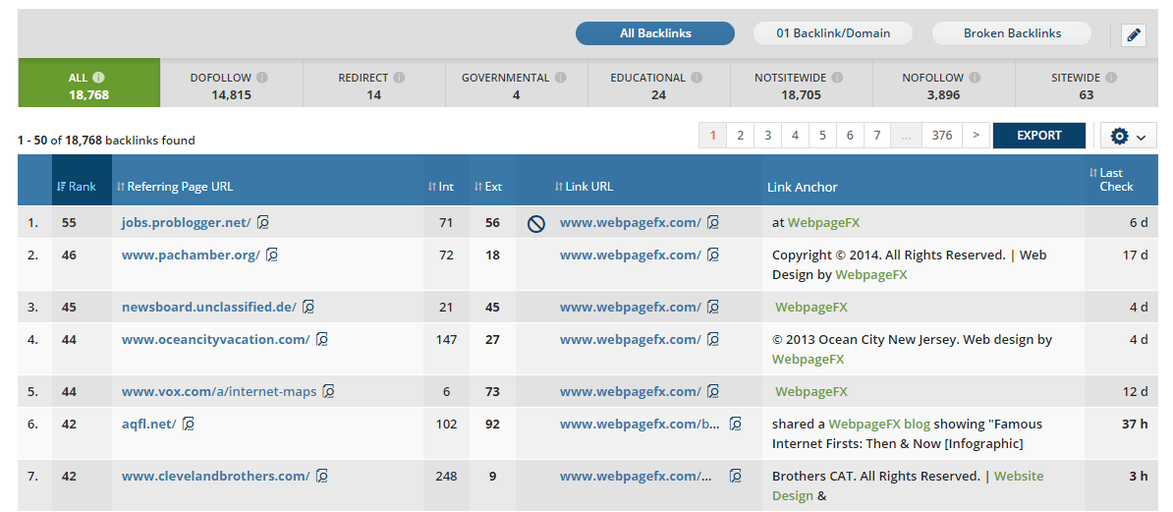Click the EXPORT button
The height and width of the screenshot is (512, 1173).
pyautogui.click(x=1039, y=136)
